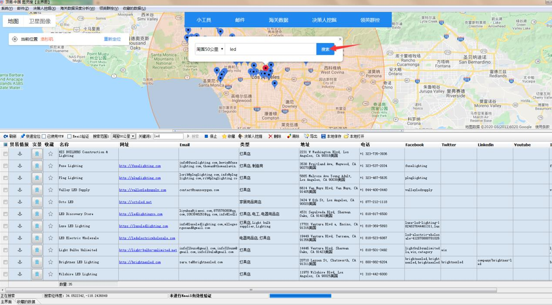Image resolution: width=552 pixels, height=305 pixels.
Task: Click anchor icon for Light Bulbs Unlimited
Action: pyautogui.click(x=19, y=250)
